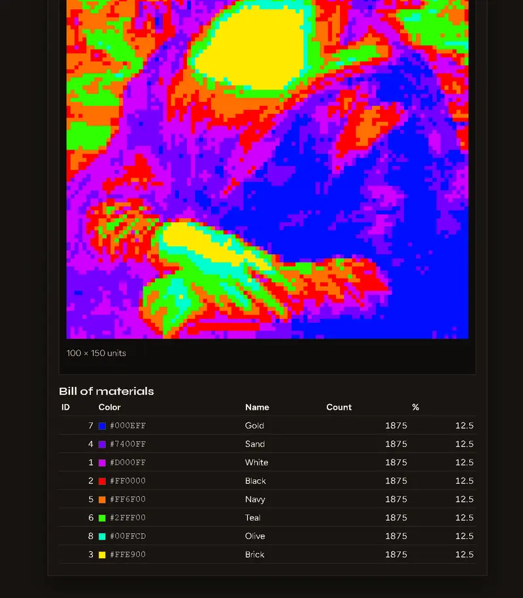Click the pixelated color map preview image
This screenshot has width=523, height=598.
point(267,169)
